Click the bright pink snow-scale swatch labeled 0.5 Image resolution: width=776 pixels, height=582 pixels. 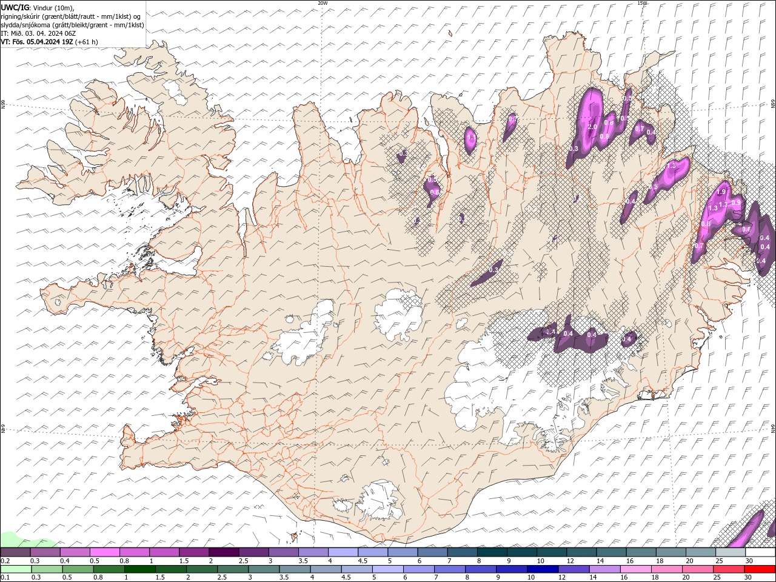(x=104, y=552)
